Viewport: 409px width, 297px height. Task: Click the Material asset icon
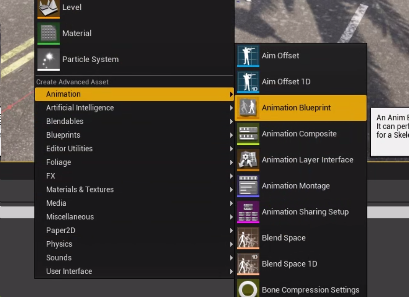point(48,33)
